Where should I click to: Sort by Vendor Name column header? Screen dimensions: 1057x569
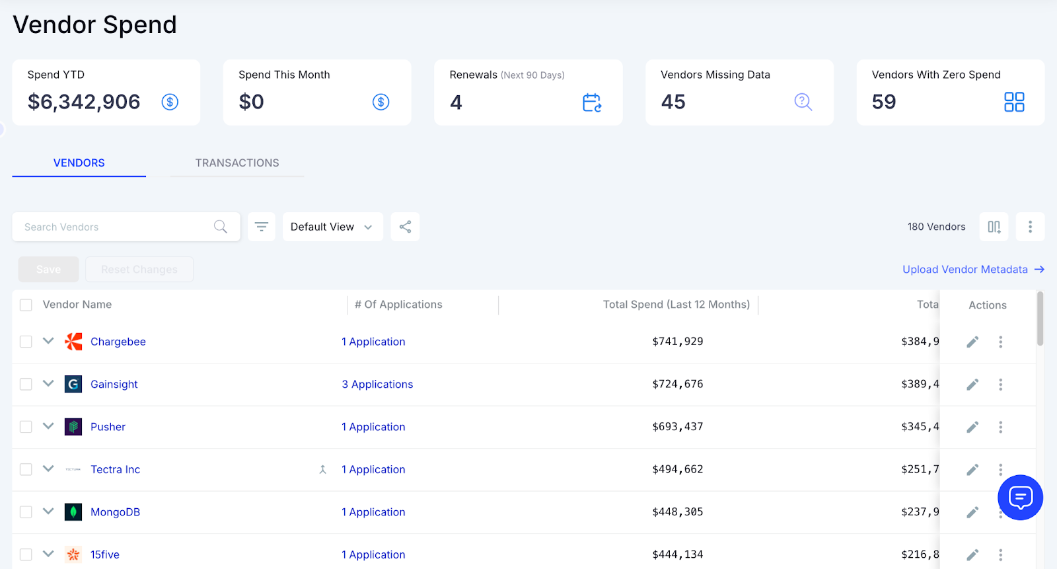(x=77, y=305)
